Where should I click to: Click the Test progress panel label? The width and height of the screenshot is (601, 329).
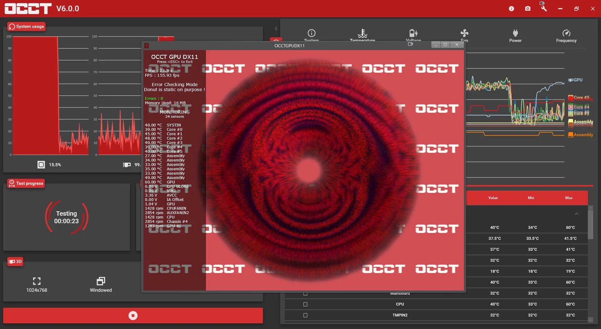point(26,183)
